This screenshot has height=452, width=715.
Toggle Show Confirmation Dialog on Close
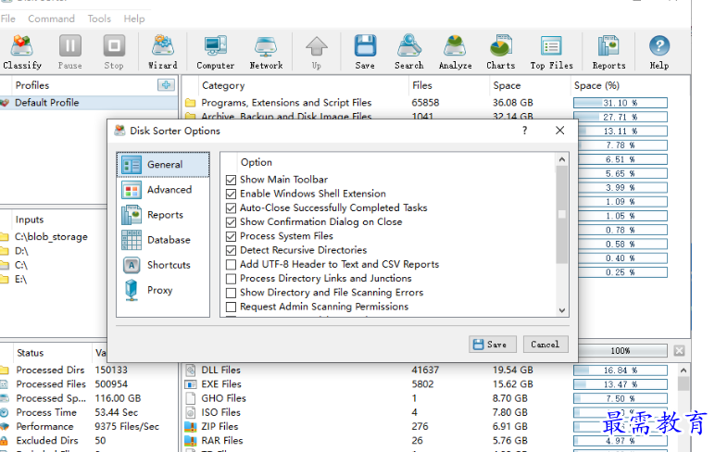tap(232, 222)
